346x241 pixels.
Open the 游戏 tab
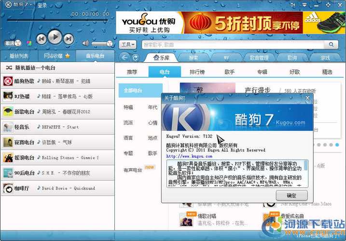point(325,58)
